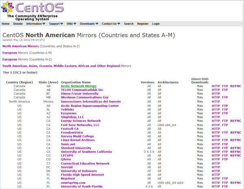Go to the Login page

156,24
